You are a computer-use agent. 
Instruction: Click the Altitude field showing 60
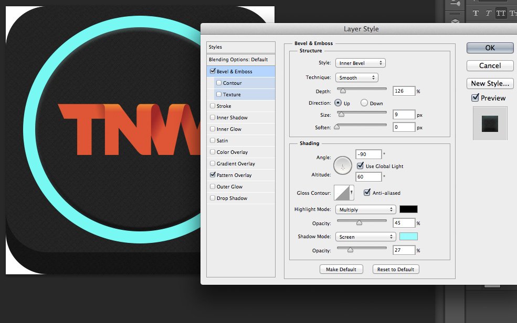click(368, 176)
